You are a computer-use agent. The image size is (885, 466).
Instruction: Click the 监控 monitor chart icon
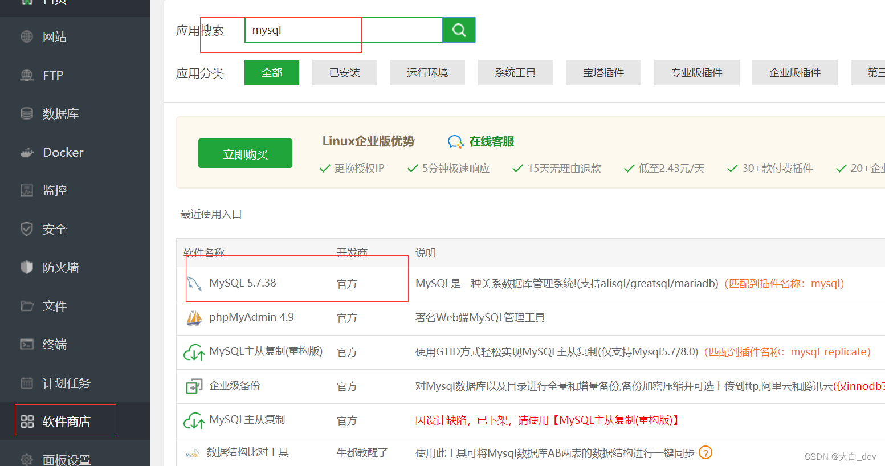coord(27,190)
